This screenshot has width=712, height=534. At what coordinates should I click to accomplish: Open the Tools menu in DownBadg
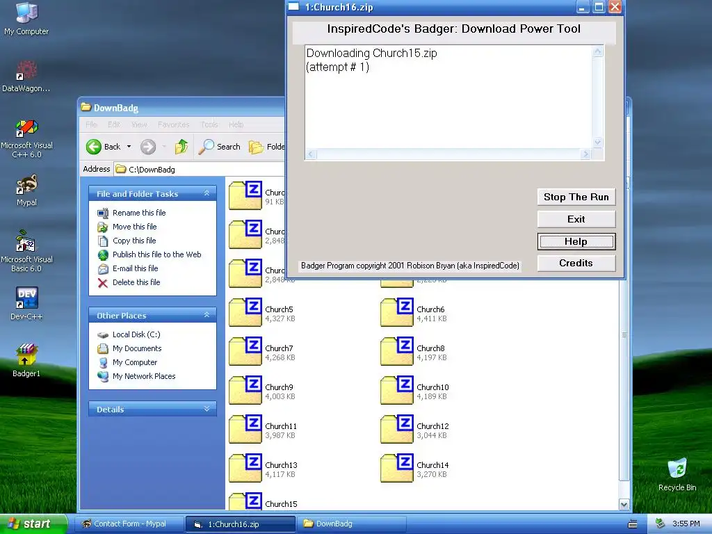point(209,124)
